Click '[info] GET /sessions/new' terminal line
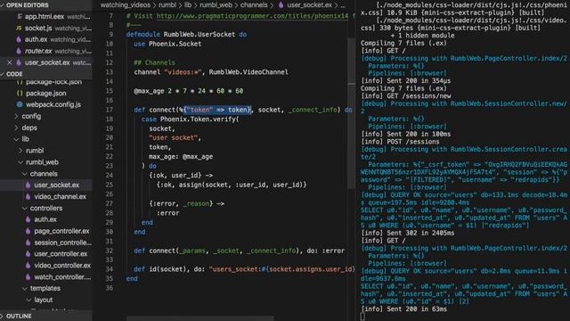This screenshot has width=570, height=321. pos(406,96)
